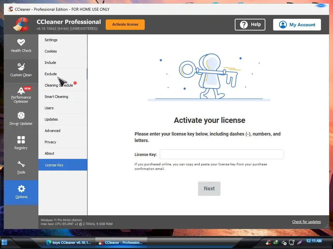Open the Driver Updater section
Image resolution: width=333 pixels, height=249 pixels.
coord(21,119)
